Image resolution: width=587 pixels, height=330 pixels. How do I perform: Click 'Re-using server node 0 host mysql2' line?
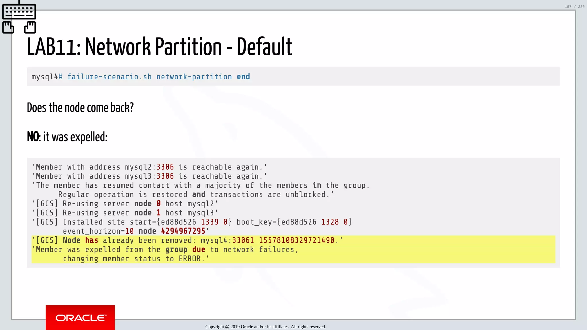[x=125, y=204]
